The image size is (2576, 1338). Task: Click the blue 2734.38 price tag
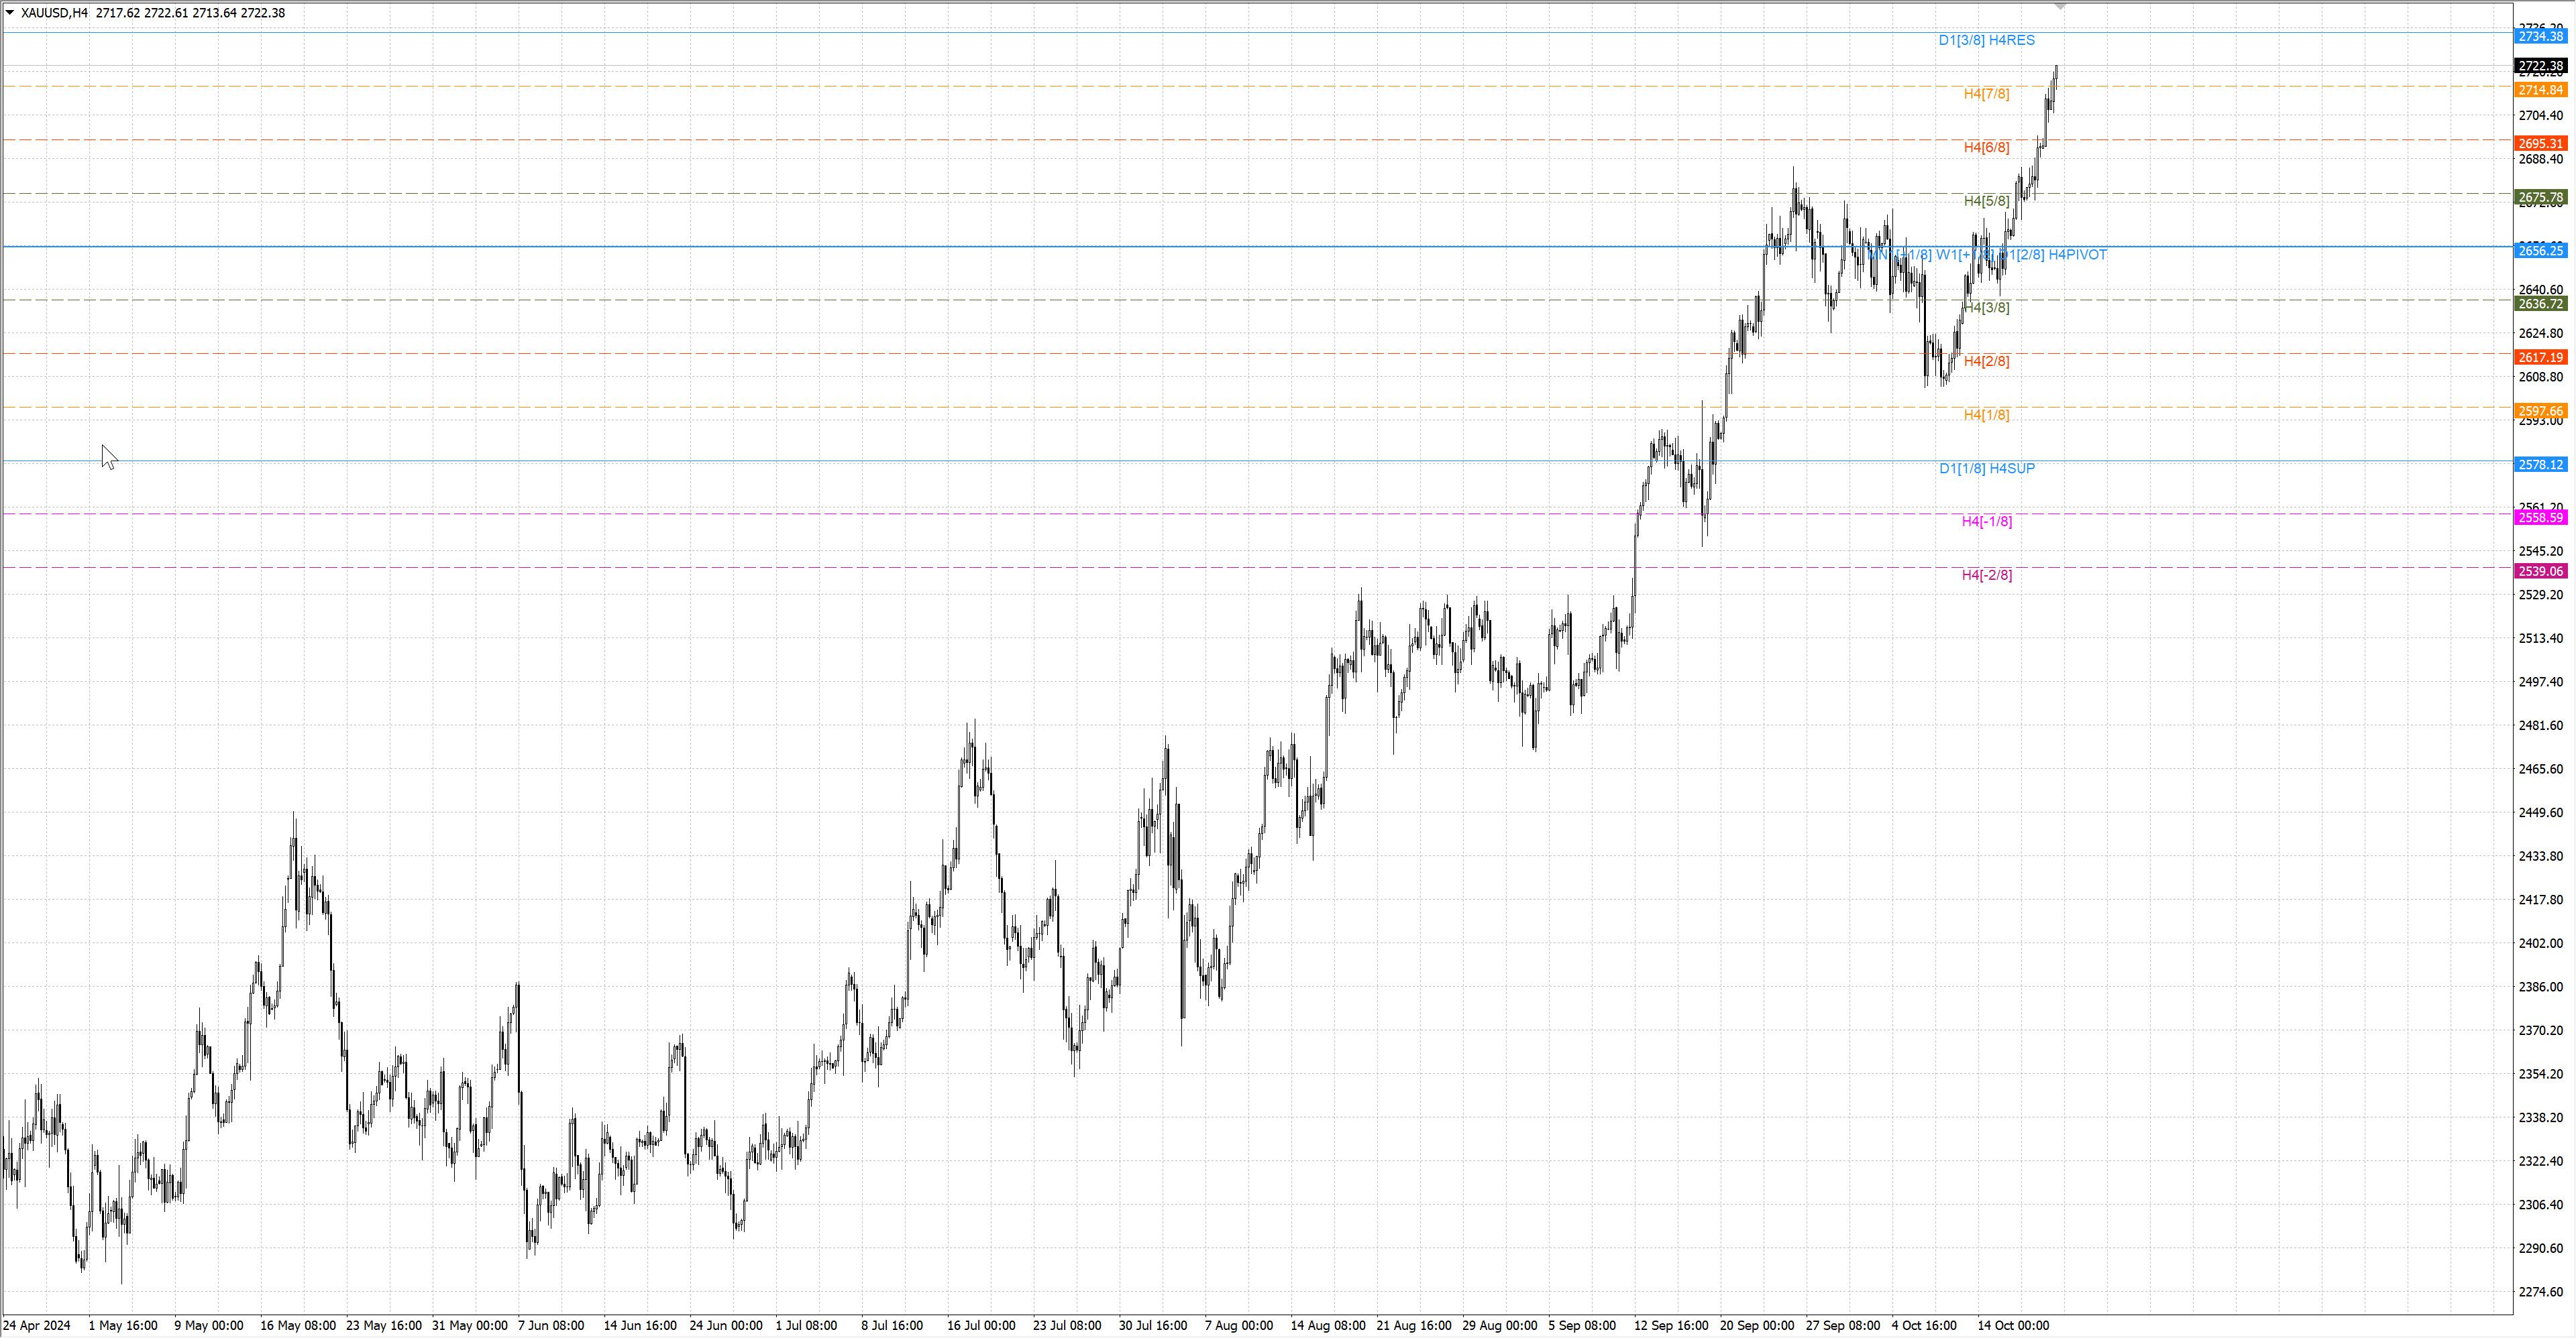click(x=2540, y=36)
